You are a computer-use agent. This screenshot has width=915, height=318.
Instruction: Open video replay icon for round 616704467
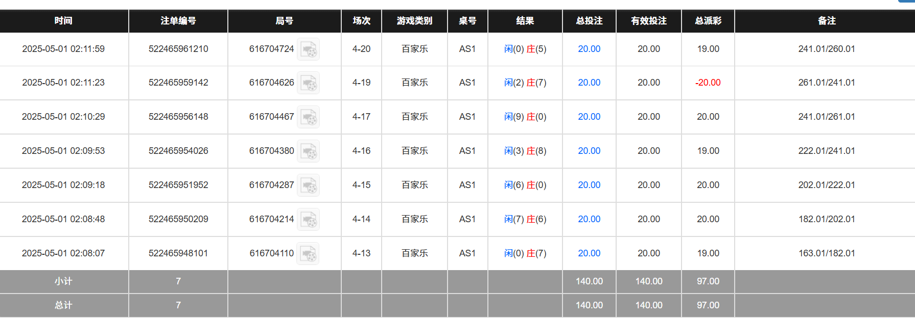[308, 117]
